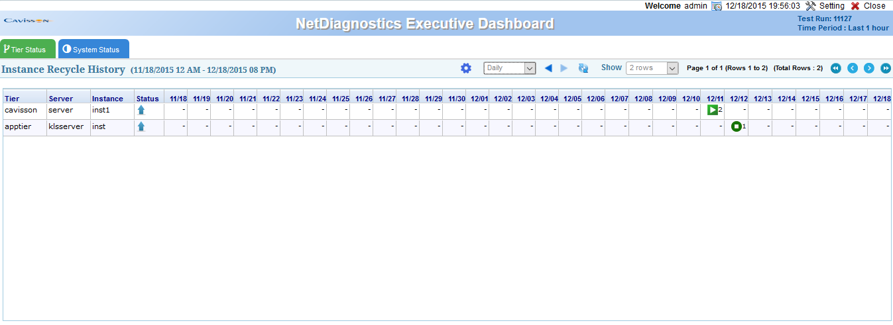This screenshot has width=893, height=325.
Task: Switch to System Status tab
Action: pos(93,49)
